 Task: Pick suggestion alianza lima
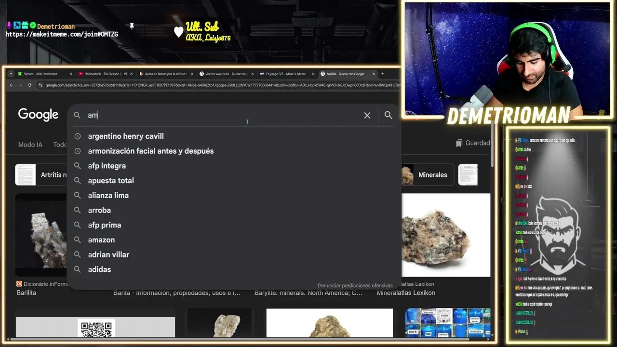pyautogui.click(x=108, y=195)
